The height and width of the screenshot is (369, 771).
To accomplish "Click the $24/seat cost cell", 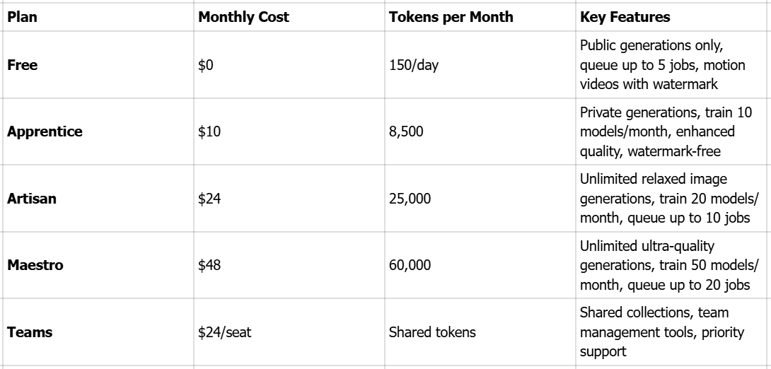I will (x=289, y=332).
